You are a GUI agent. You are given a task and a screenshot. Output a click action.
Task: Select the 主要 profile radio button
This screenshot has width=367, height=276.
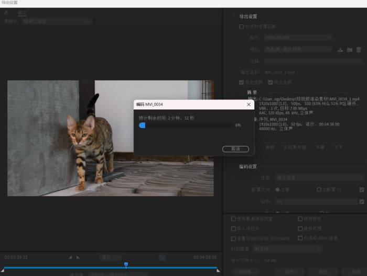coord(277,189)
